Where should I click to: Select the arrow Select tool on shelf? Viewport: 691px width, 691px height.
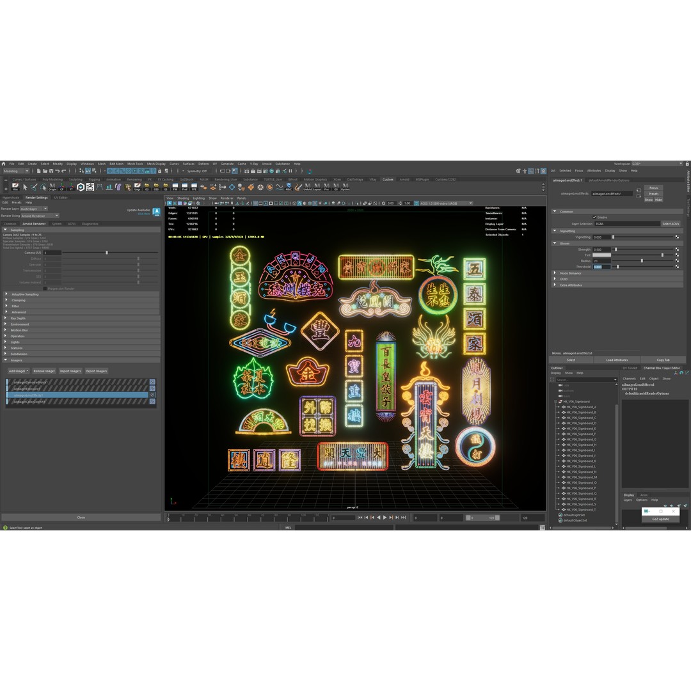tap(25, 187)
